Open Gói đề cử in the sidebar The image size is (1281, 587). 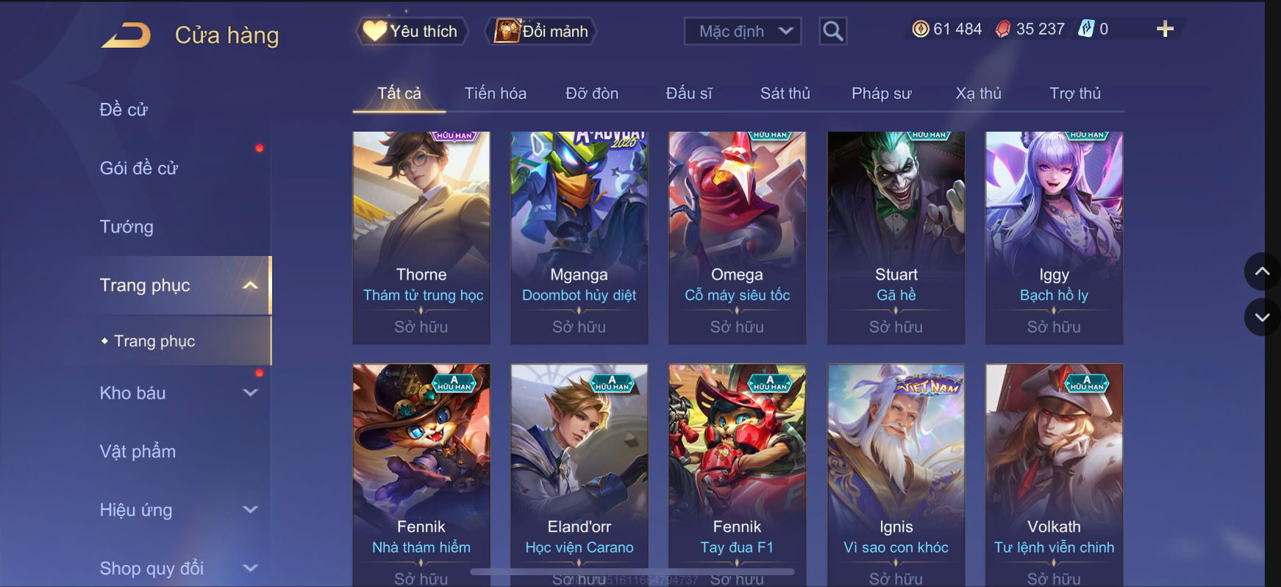click(x=139, y=168)
